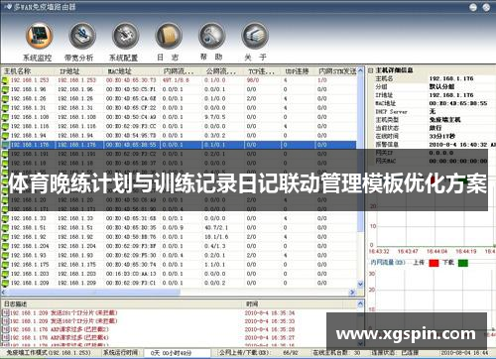This screenshot has width=496, height=359.
Task: Click host table horizontal scrollbar right arrow
Action: point(352,292)
